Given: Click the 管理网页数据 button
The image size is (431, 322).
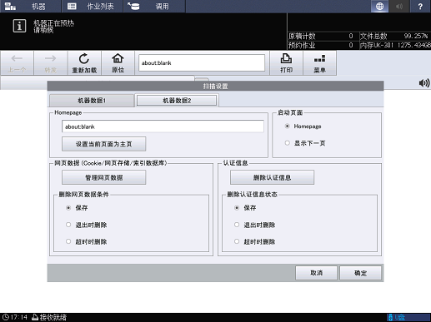Looking at the screenshot, I should 103,177.
